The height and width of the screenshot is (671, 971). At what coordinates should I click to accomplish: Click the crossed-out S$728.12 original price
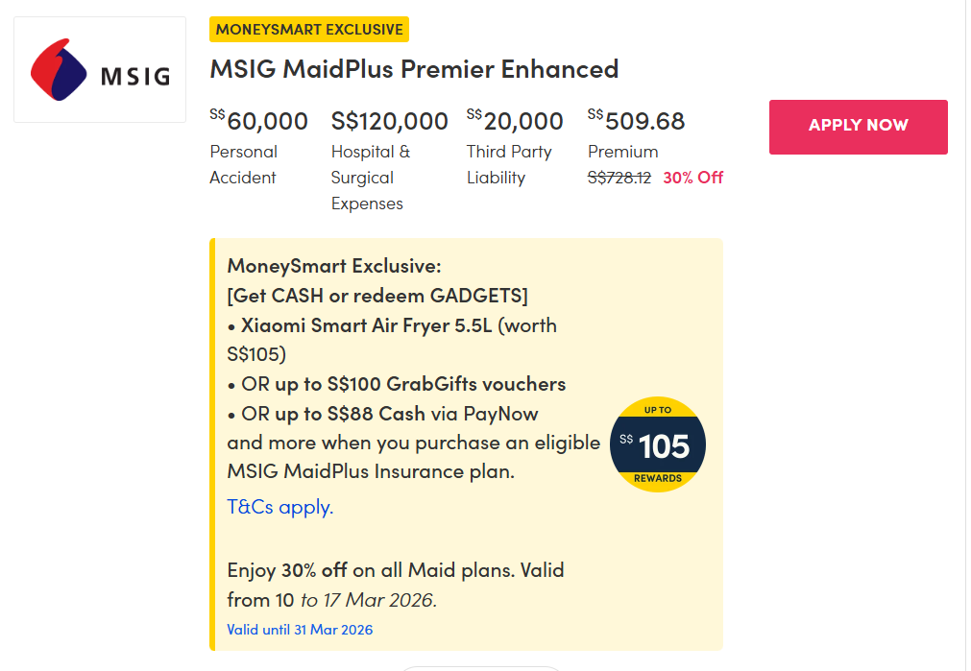click(619, 178)
